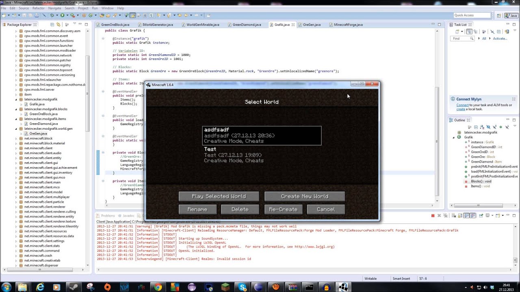Open Google Chrome from the taskbar
Screen dimensions: 520x292
tap(158, 287)
